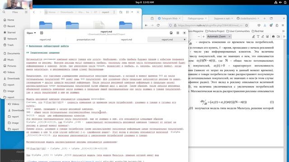
Task: Open the second folder in Files
Action: coord(72,25)
